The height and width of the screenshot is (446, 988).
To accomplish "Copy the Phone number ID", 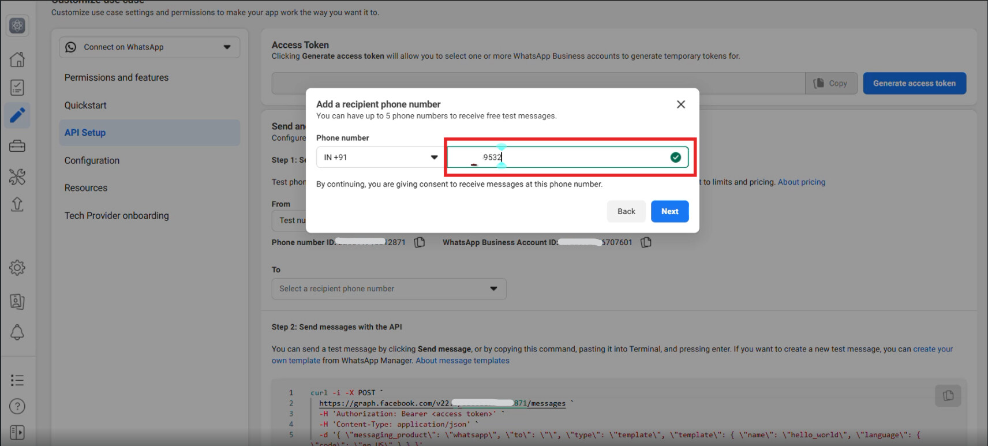I will [x=420, y=242].
